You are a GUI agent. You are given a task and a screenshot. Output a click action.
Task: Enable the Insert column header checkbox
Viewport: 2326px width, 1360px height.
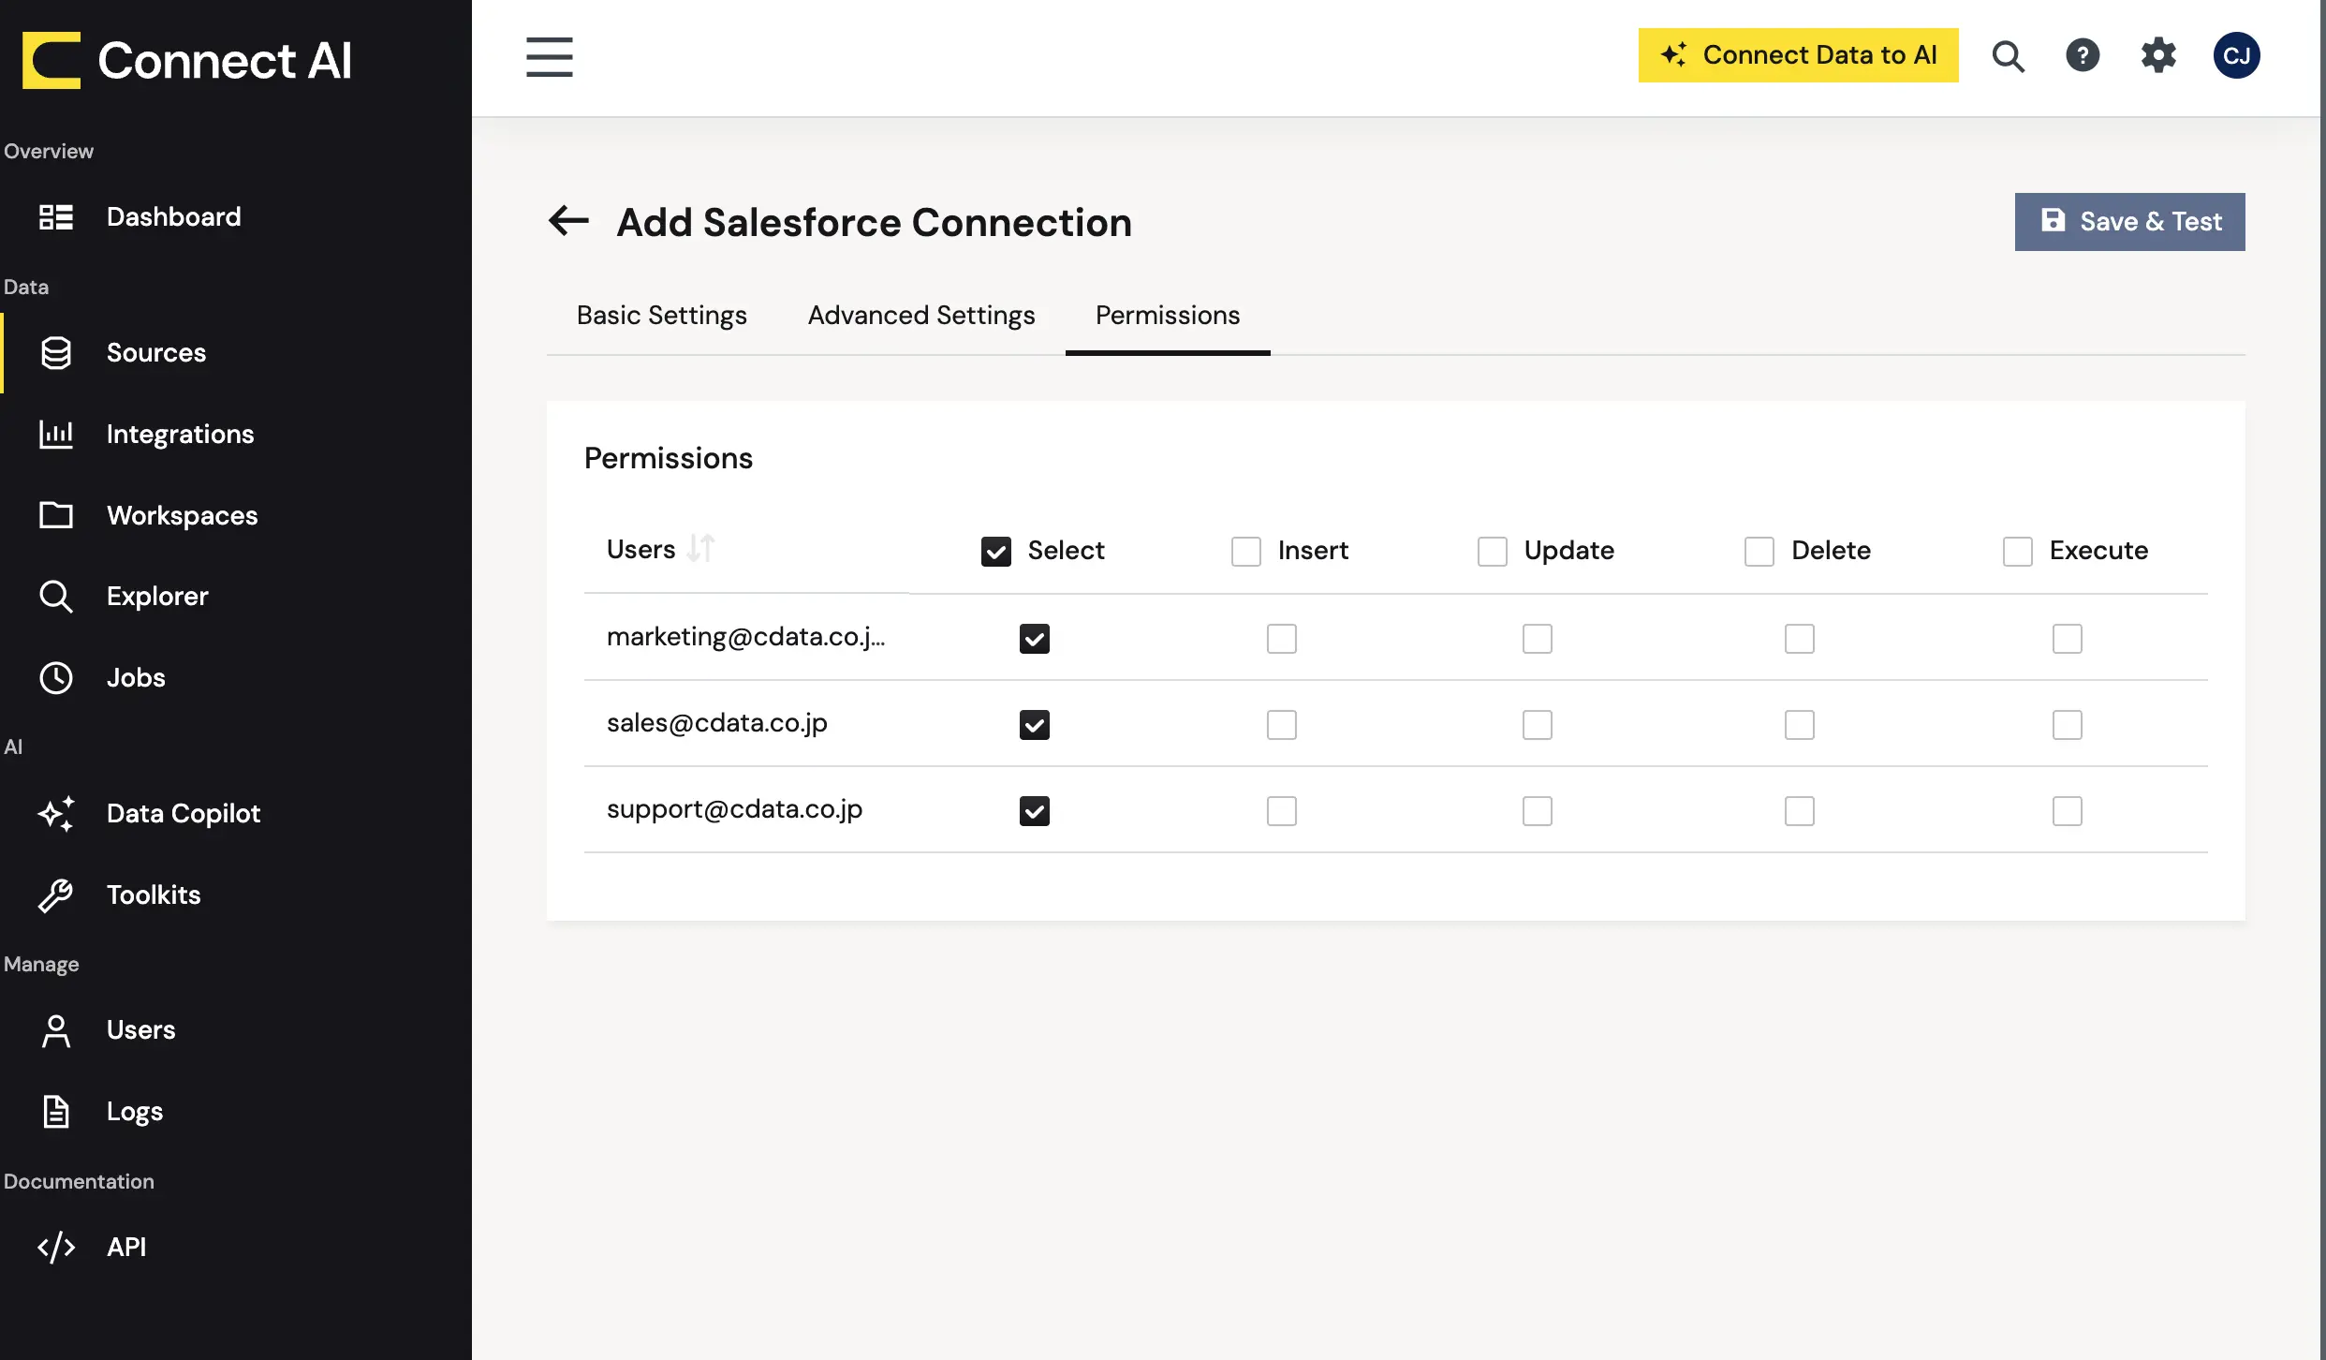click(x=1246, y=551)
